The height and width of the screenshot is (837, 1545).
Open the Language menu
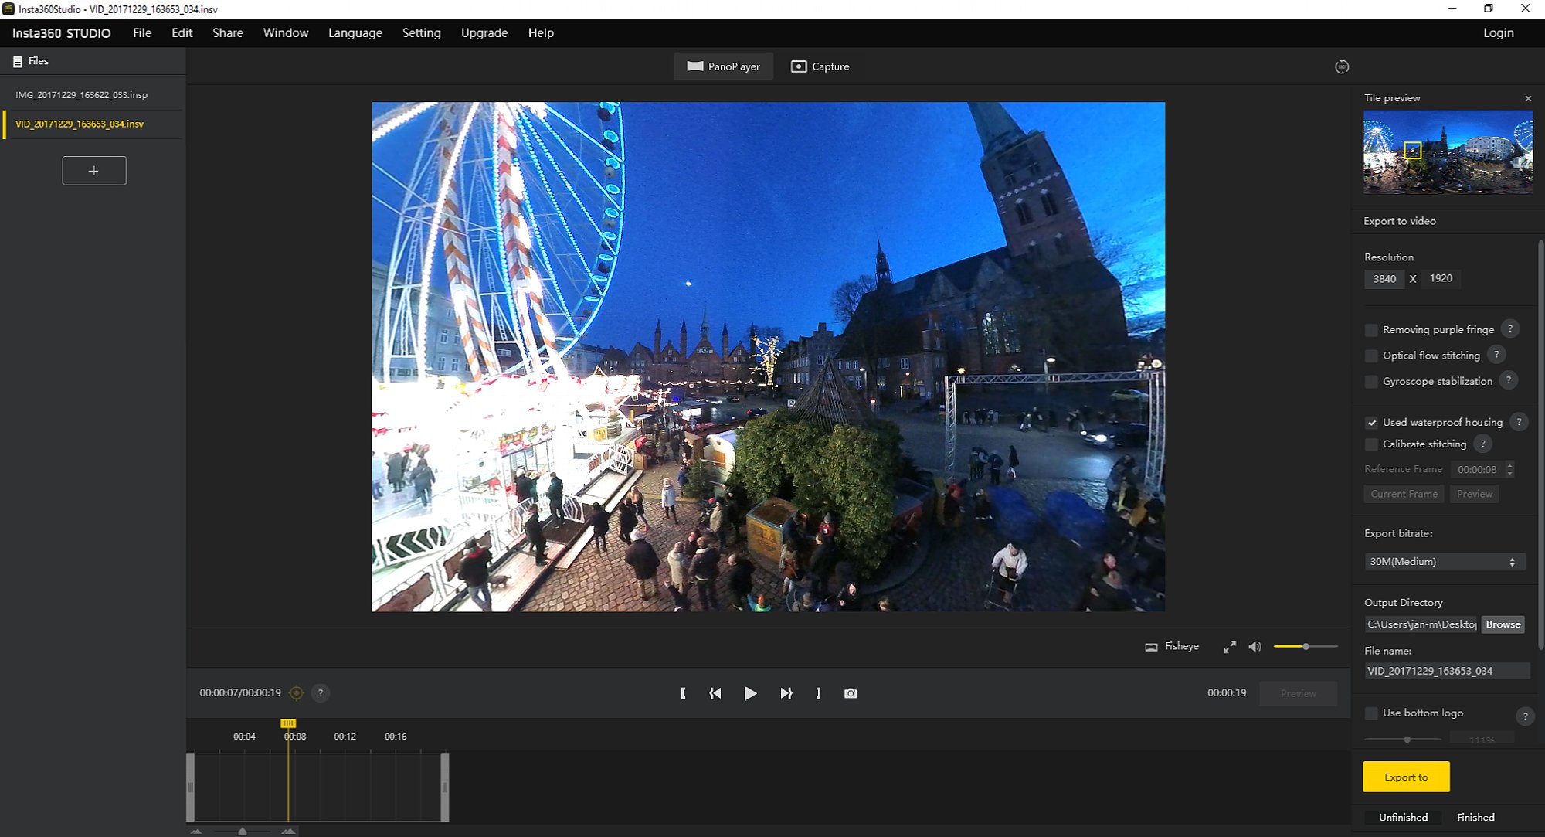(x=355, y=32)
